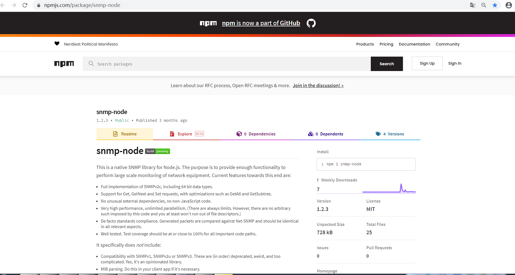Click the GitHub octocat logo in the banner

click(311, 23)
